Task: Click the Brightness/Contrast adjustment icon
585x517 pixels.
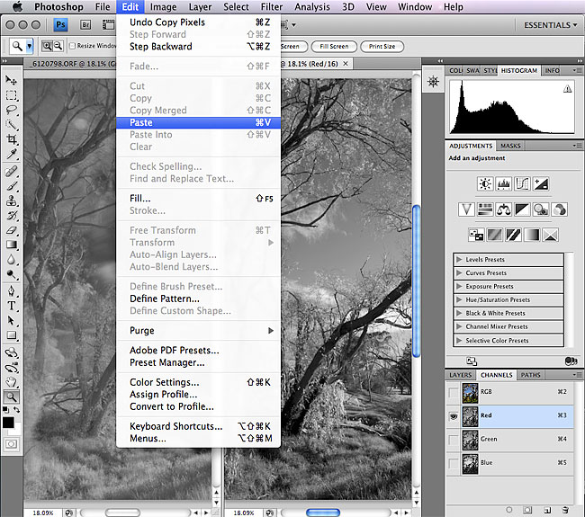Action: pos(486,183)
